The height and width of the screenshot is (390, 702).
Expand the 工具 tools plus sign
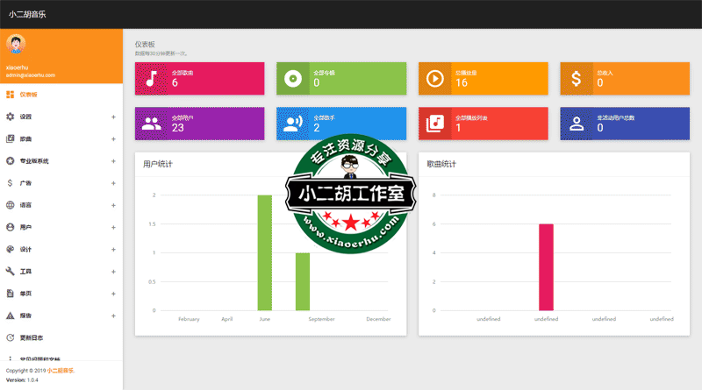113,272
